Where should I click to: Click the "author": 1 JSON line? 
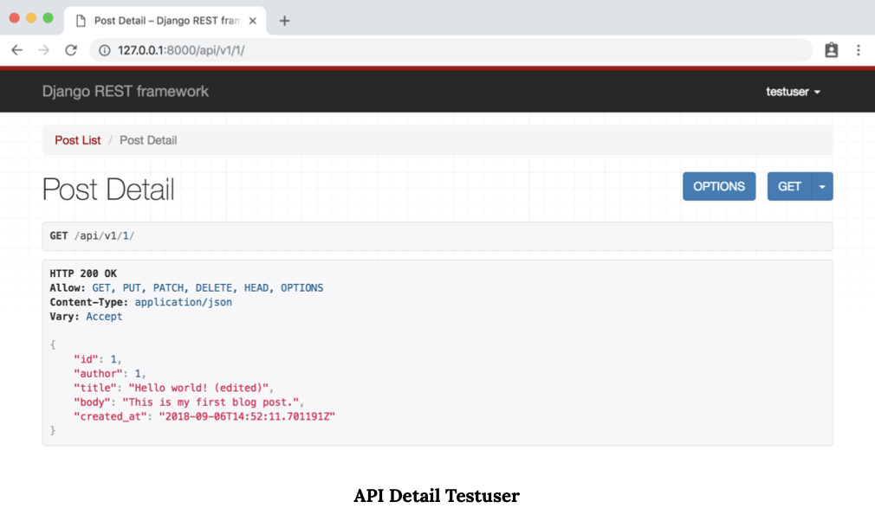click(110, 373)
